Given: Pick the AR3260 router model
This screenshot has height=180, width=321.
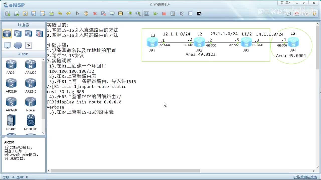Looking at the screenshot, I should point(11,104).
